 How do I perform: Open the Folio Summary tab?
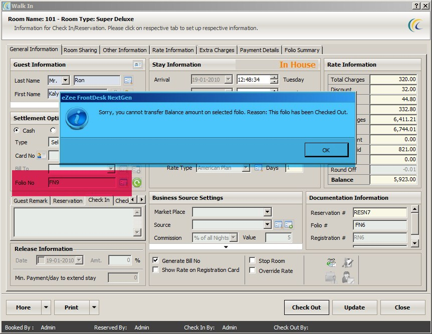302,50
